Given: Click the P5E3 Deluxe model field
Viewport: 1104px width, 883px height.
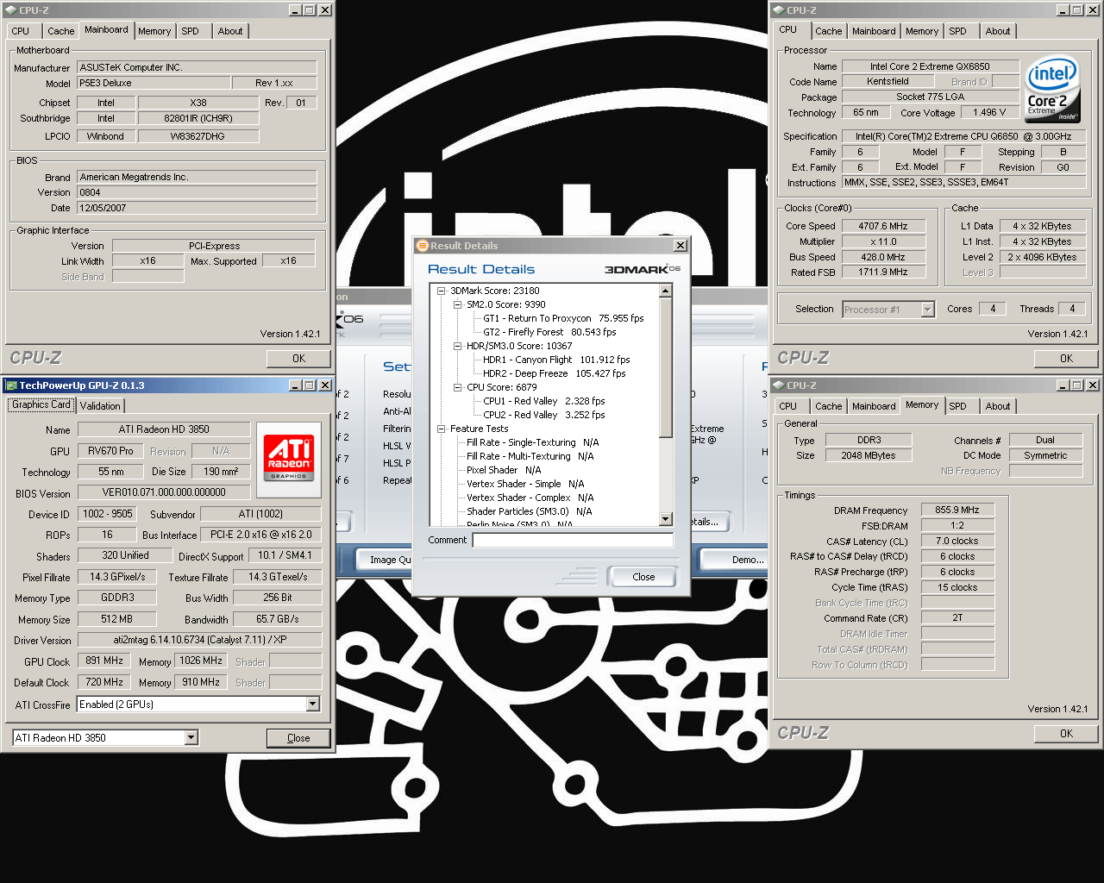Looking at the screenshot, I should (x=154, y=83).
